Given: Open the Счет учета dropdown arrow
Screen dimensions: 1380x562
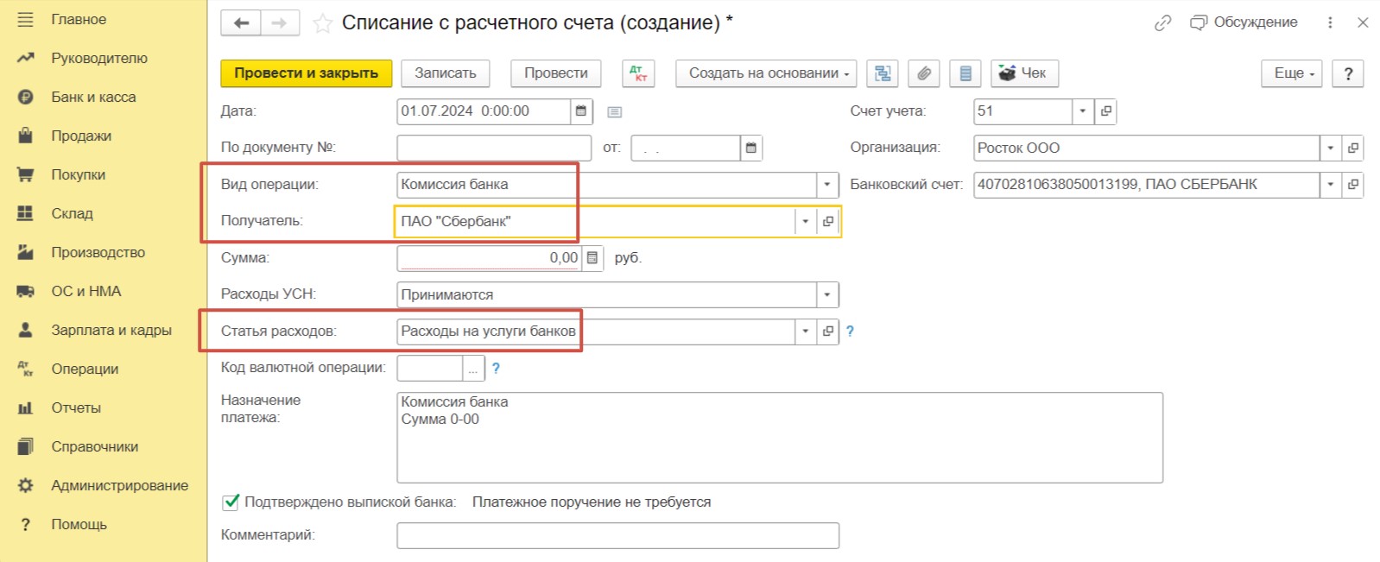Looking at the screenshot, I should coord(1082,111).
